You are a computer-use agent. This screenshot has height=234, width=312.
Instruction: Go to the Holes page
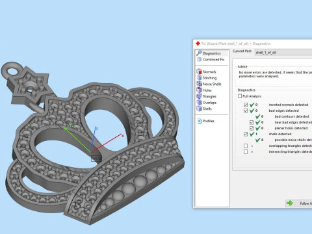coord(207,90)
